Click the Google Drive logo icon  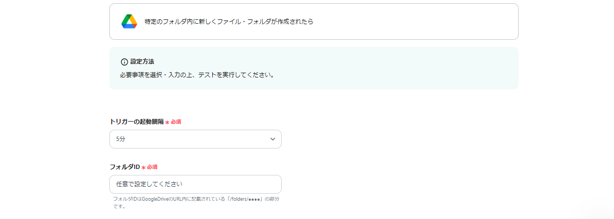click(x=129, y=22)
